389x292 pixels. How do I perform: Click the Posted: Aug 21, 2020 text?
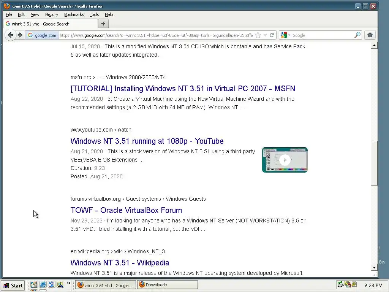[x=96, y=176]
